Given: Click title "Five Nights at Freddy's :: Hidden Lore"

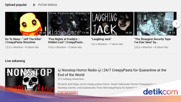Looking at the screenshot, I should (66, 41).
